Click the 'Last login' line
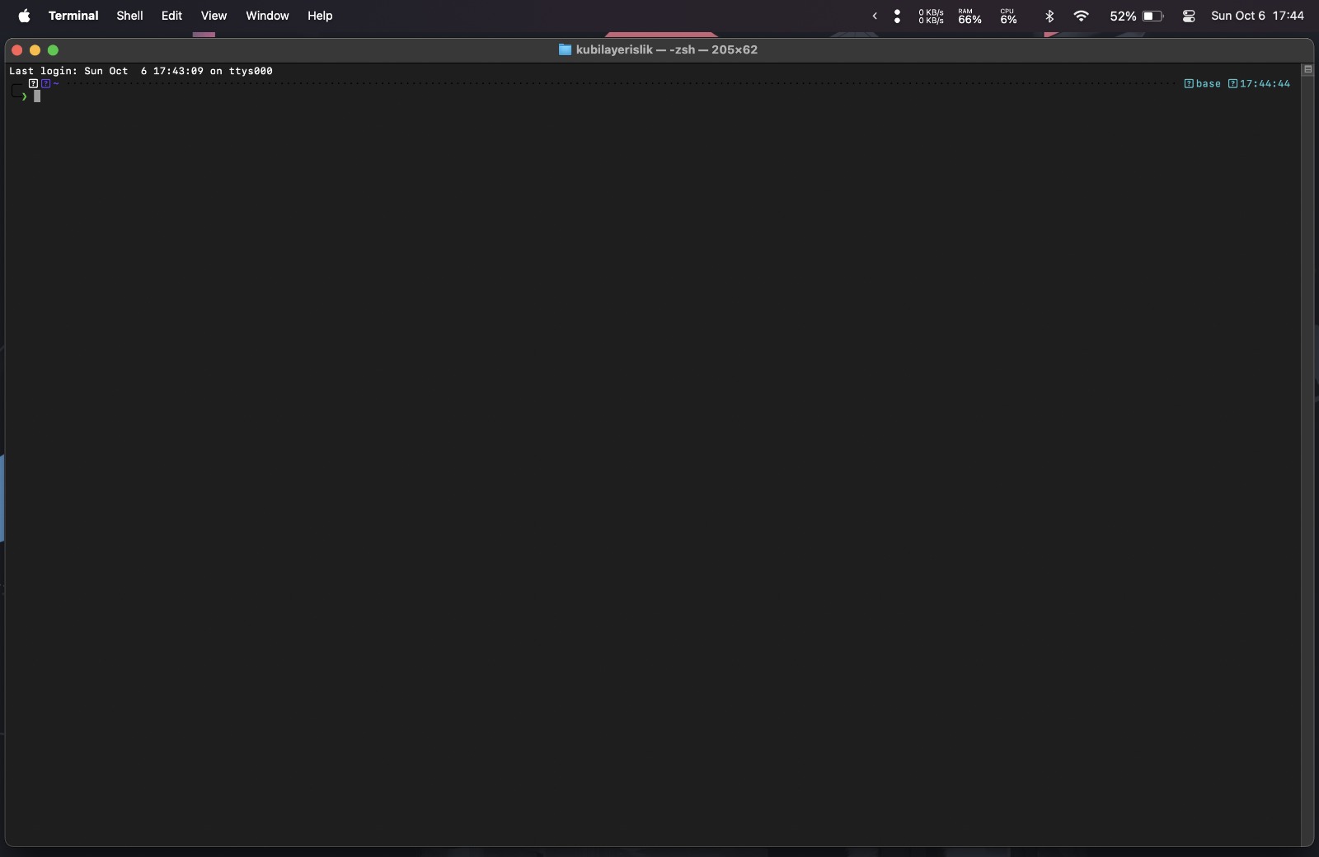This screenshot has width=1319, height=857. click(x=141, y=71)
